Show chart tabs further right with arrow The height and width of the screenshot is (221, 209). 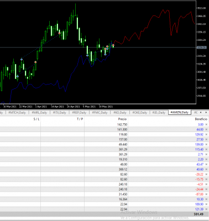(206, 112)
